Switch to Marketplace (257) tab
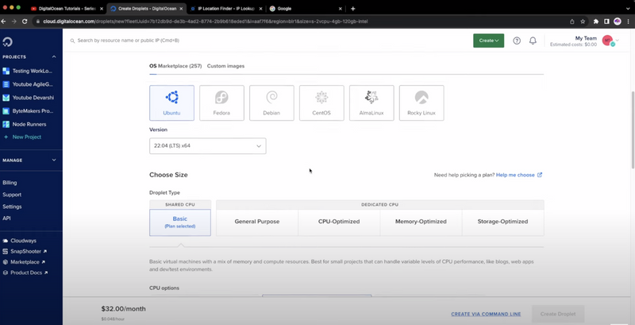The width and height of the screenshot is (635, 325). tap(180, 66)
